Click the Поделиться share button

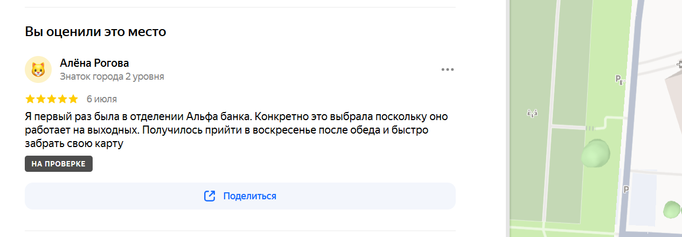240,196
